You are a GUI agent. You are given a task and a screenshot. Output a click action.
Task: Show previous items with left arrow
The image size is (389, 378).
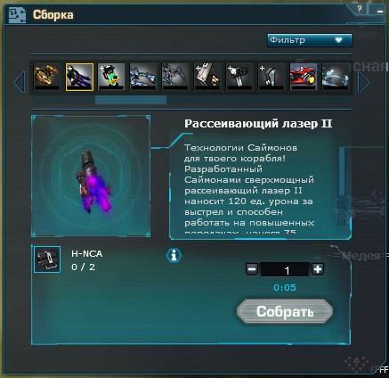[20, 82]
